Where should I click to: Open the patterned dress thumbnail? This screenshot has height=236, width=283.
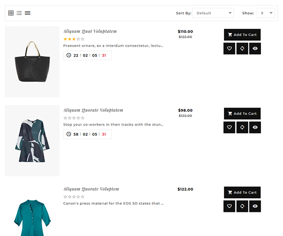(x=32, y=141)
